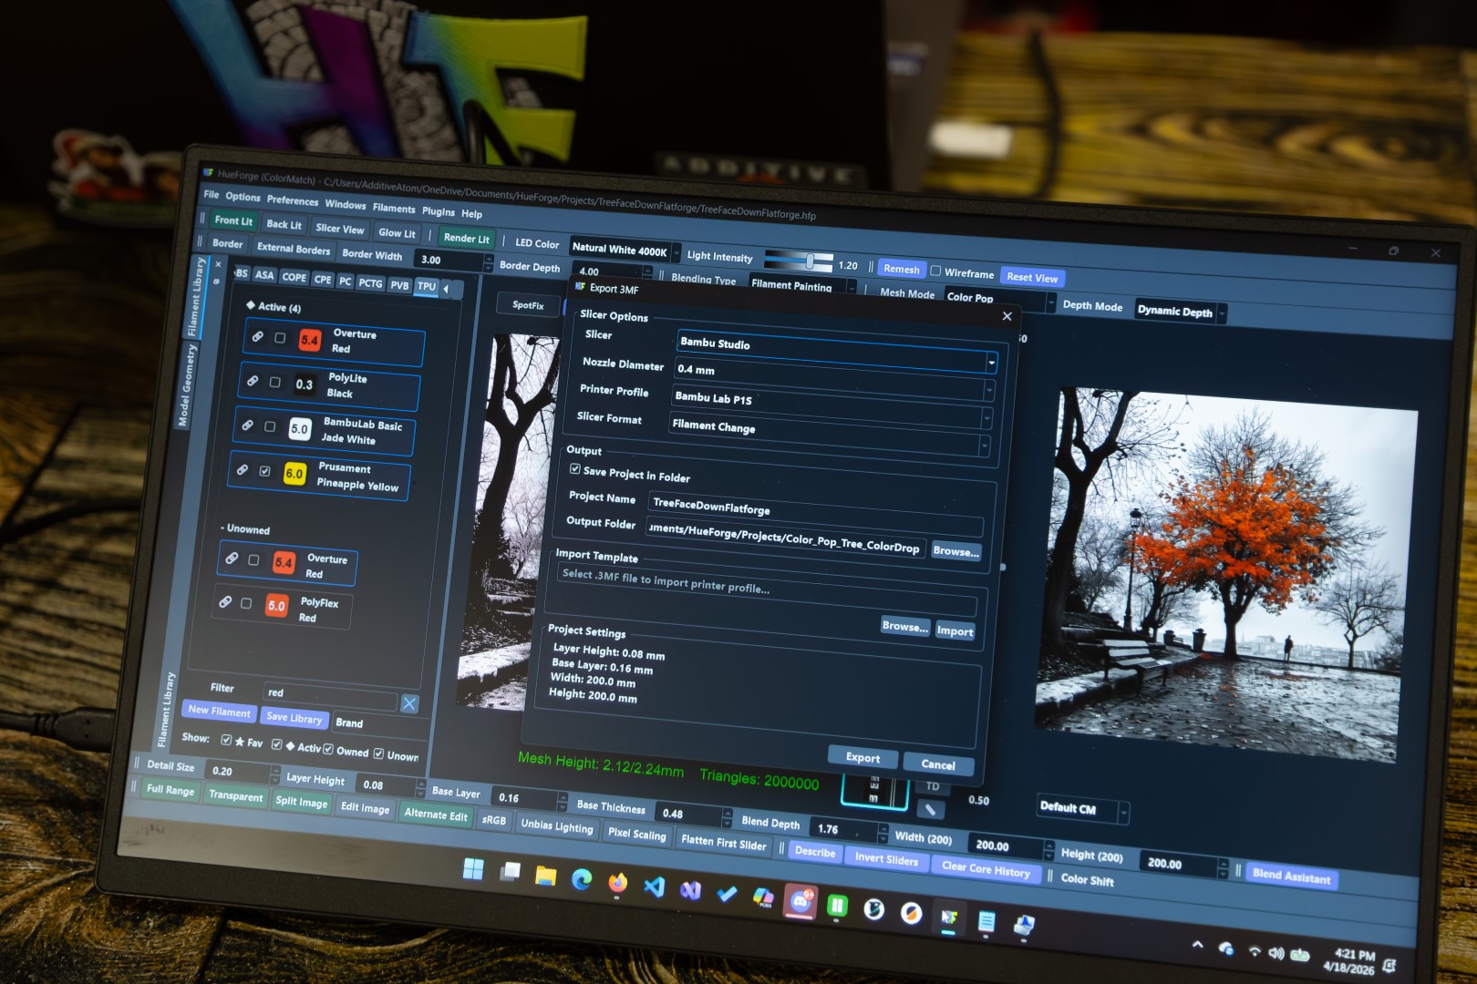
Task: Check the PolyFlex Red filament checkbox
Action: click(x=246, y=603)
